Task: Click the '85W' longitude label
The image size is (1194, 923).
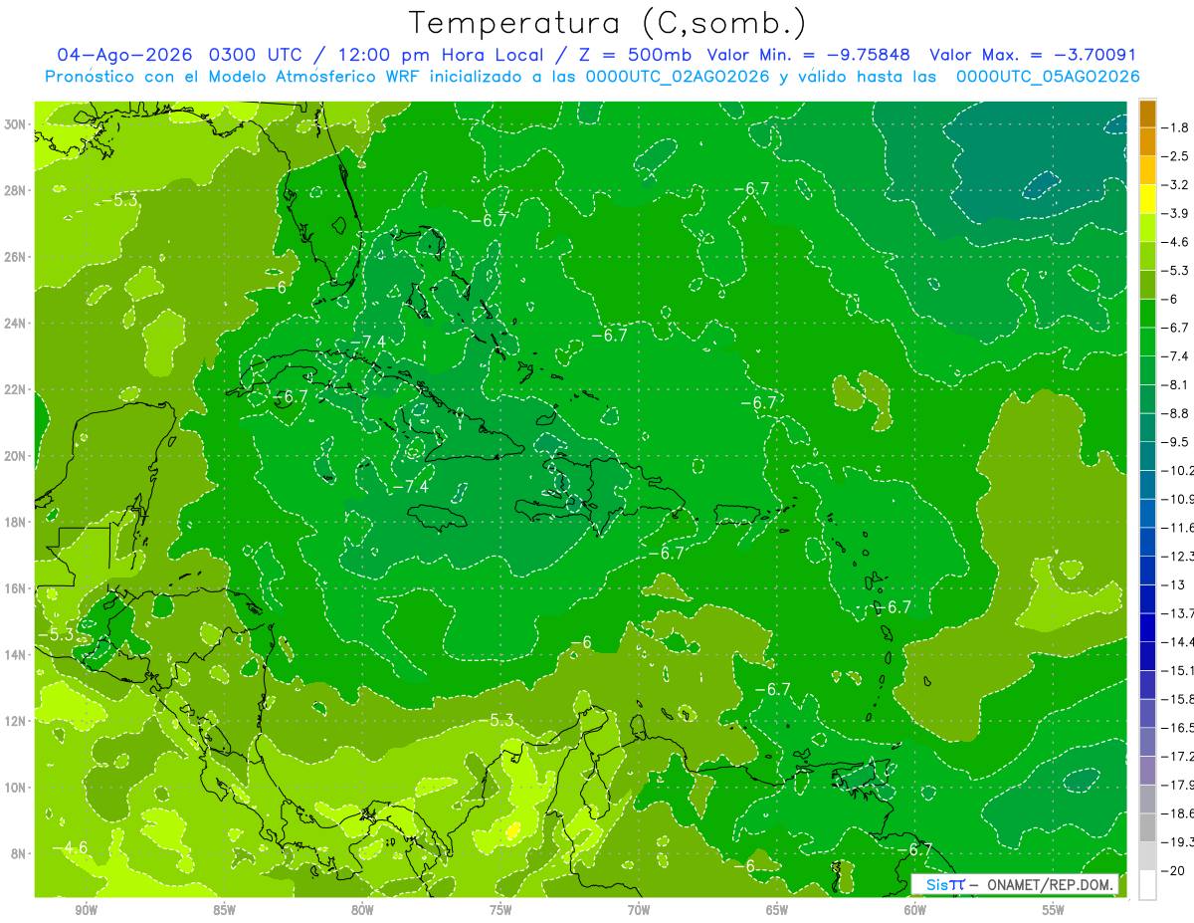Action: pos(224,910)
